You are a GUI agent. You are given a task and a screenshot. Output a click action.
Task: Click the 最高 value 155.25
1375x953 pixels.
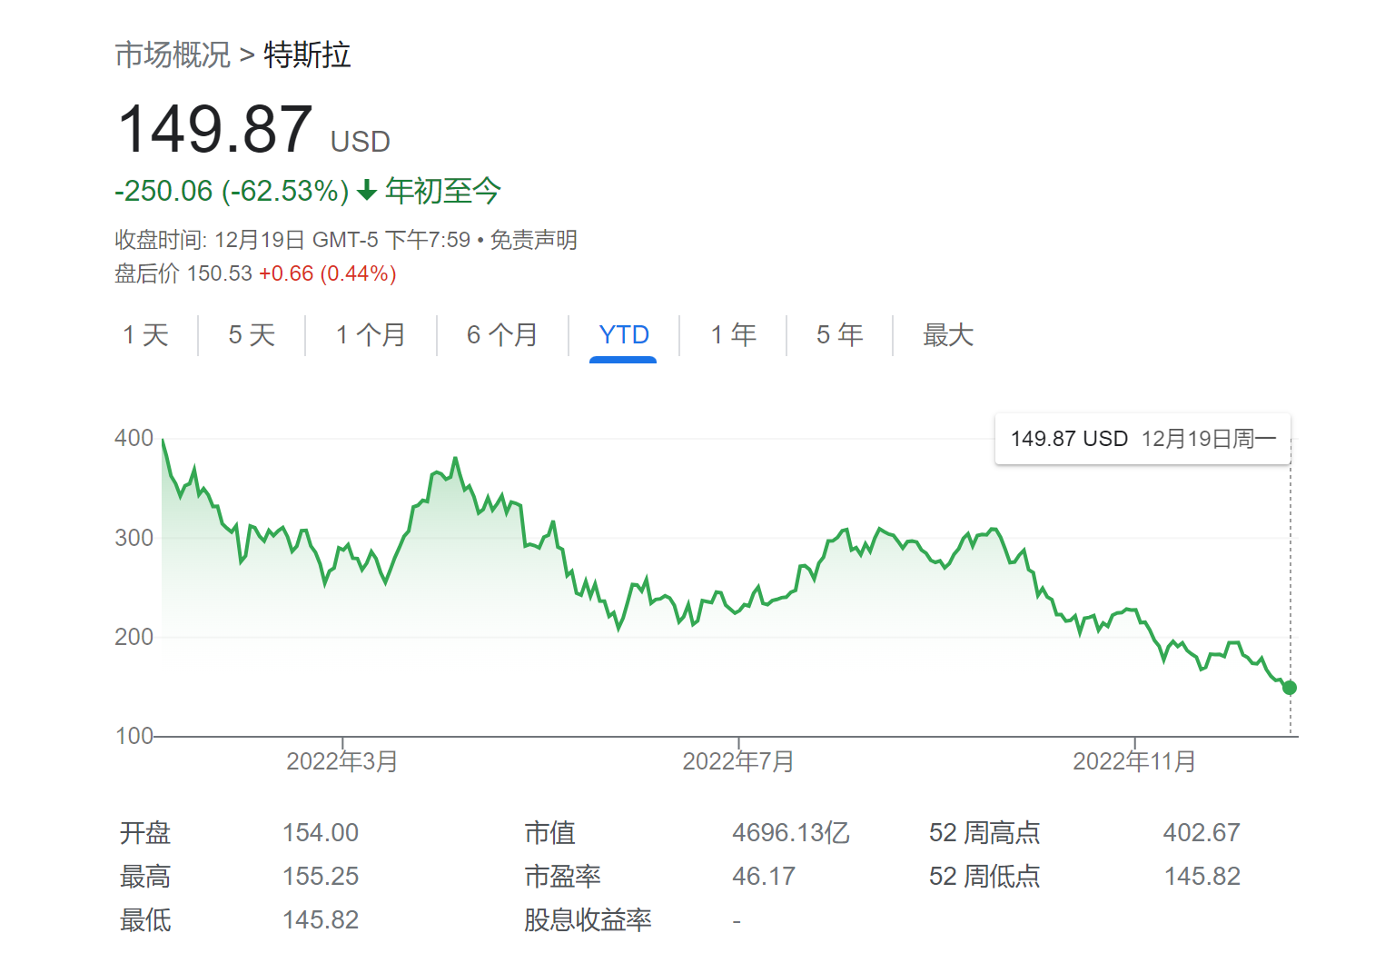pyautogui.click(x=321, y=876)
